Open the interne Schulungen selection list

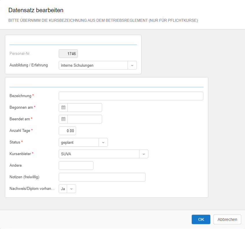(93, 65)
